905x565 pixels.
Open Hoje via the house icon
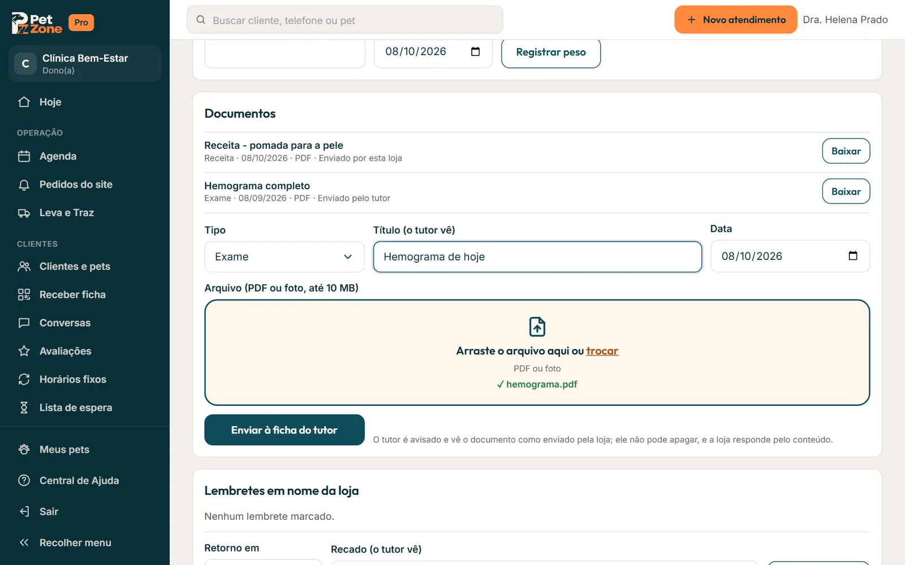pyautogui.click(x=24, y=102)
